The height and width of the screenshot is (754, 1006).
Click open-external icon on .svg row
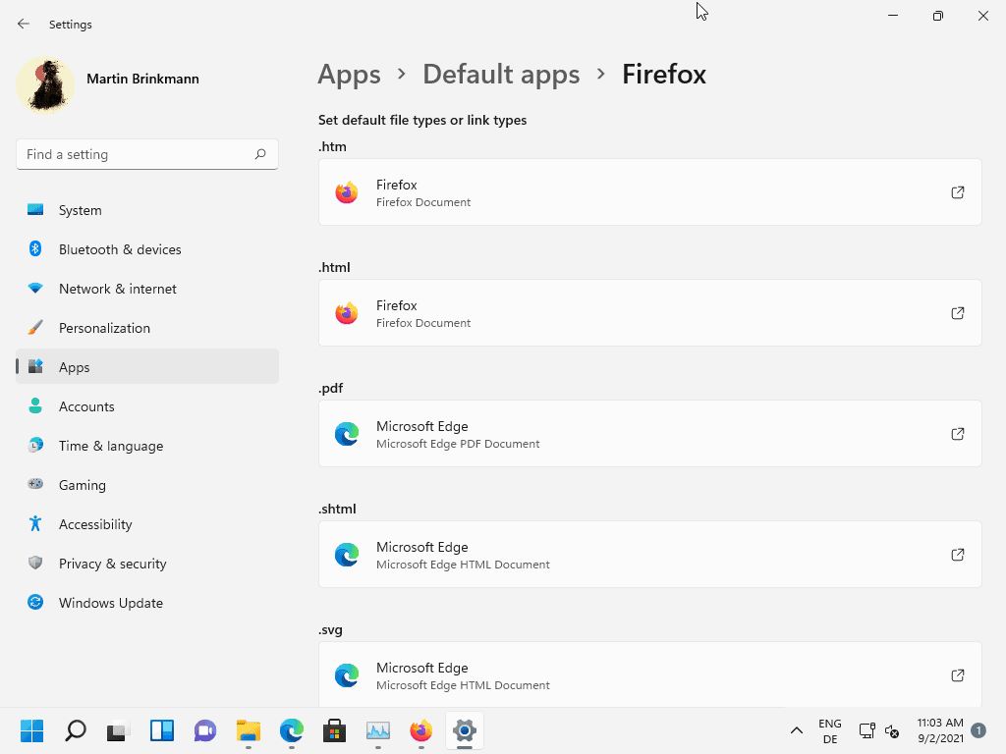click(x=957, y=675)
